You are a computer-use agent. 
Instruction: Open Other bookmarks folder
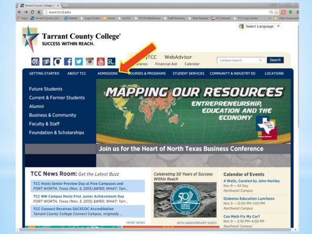pyautogui.click(x=286, y=18)
